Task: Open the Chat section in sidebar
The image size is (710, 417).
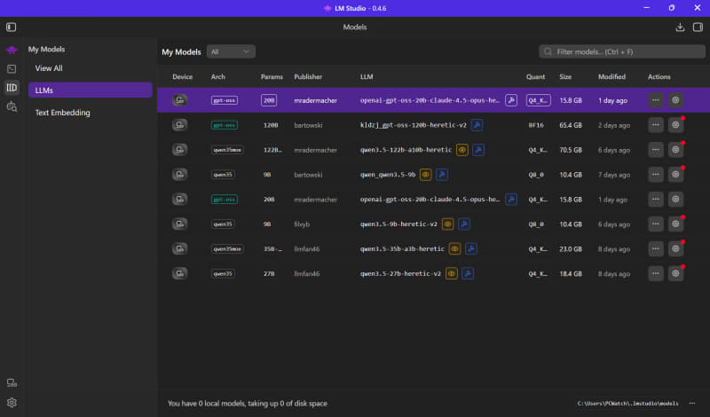Action: 12,50
